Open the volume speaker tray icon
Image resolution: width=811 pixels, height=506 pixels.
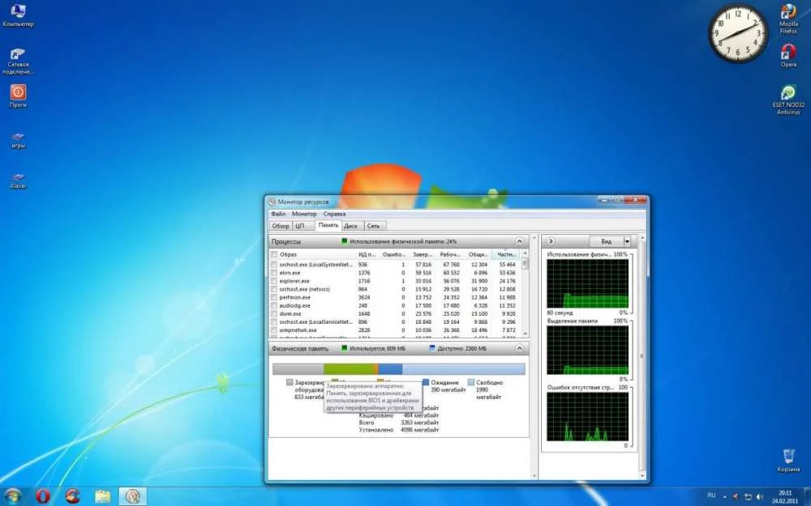(x=759, y=497)
